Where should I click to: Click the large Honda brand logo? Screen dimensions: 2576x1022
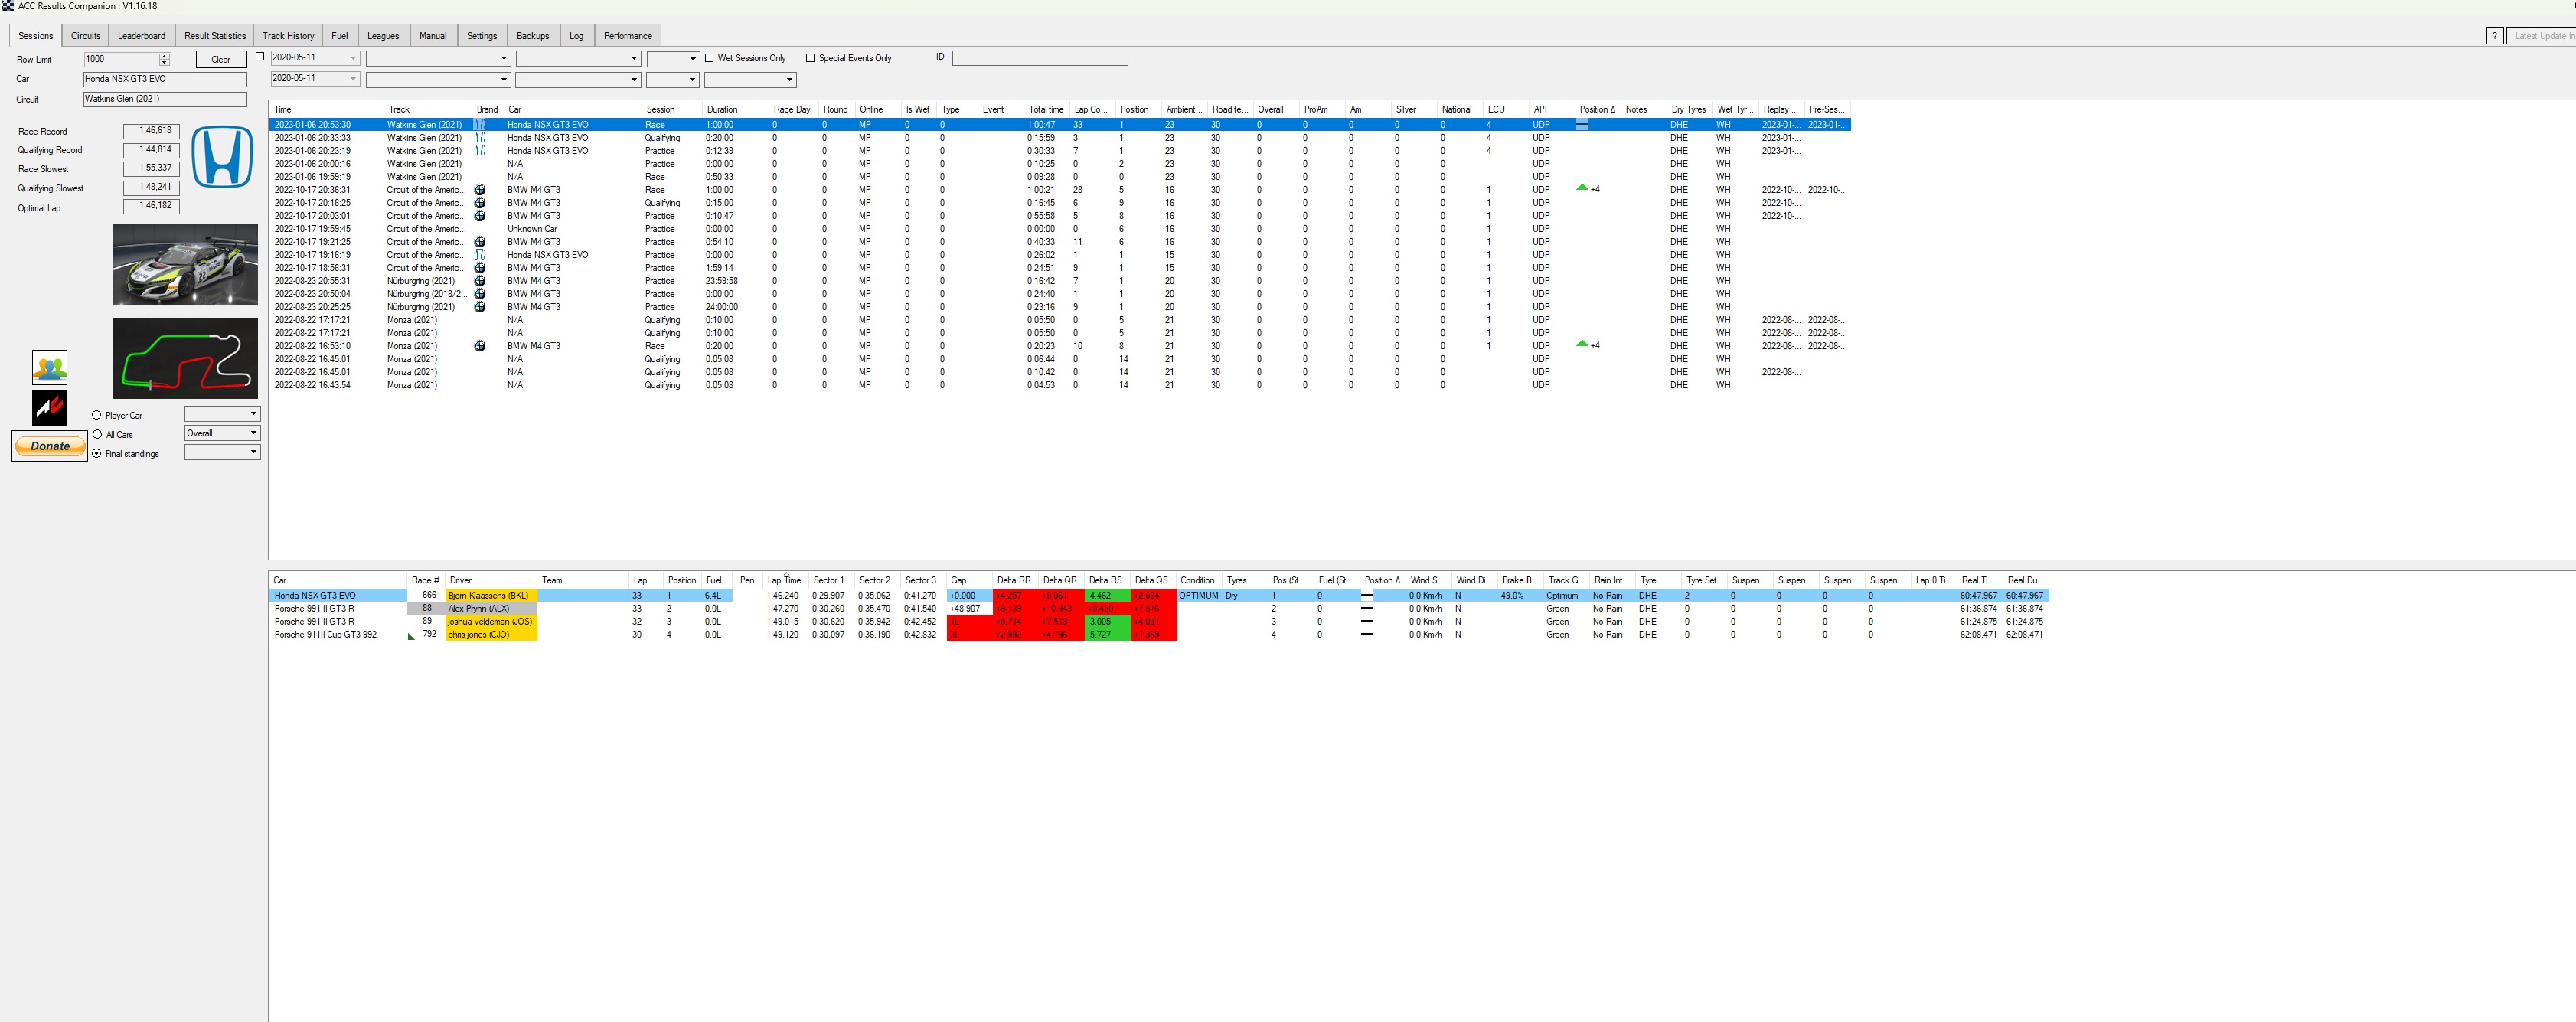point(222,156)
